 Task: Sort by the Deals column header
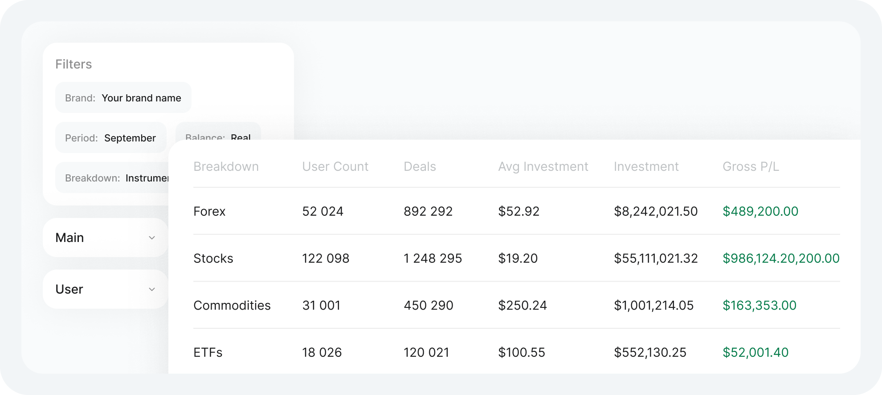(x=420, y=166)
